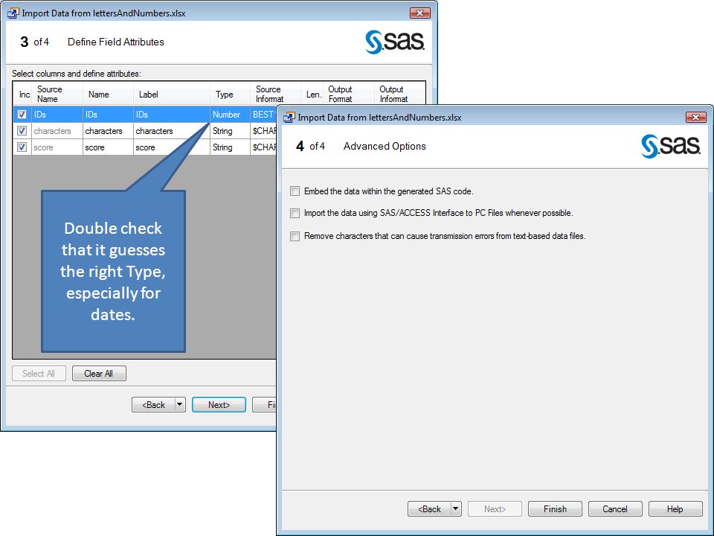
Task: Click the $CHAR source informat cell for score
Action: tap(263, 147)
